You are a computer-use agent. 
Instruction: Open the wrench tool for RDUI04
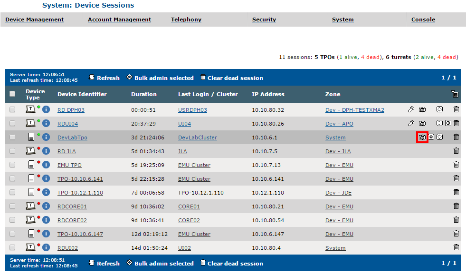[411, 123]
